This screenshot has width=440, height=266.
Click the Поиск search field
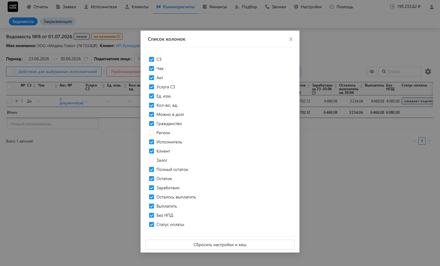coord(400,72)
